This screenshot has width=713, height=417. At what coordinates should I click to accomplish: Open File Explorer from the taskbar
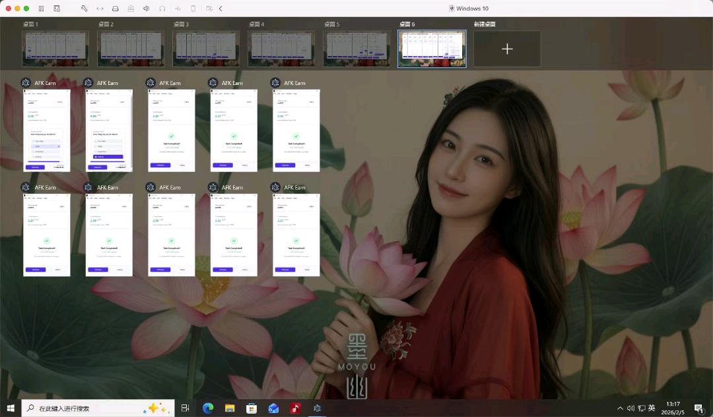230,408
